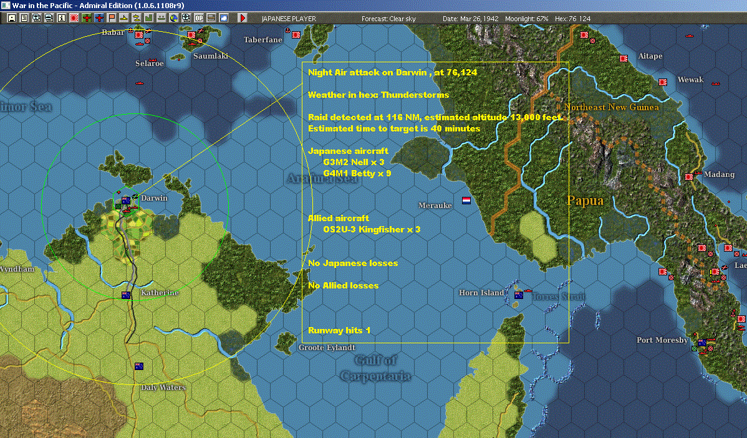The width and height of the screenshot is (747, 438).
Task: Click the red end-turn arrow button
Action: [x=242, y=18]
